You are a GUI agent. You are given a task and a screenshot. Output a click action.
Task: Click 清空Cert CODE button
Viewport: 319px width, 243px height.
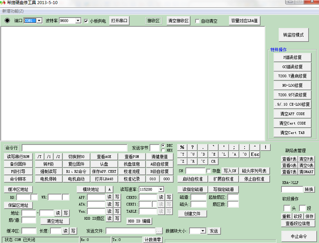click(x=292, y=123)
